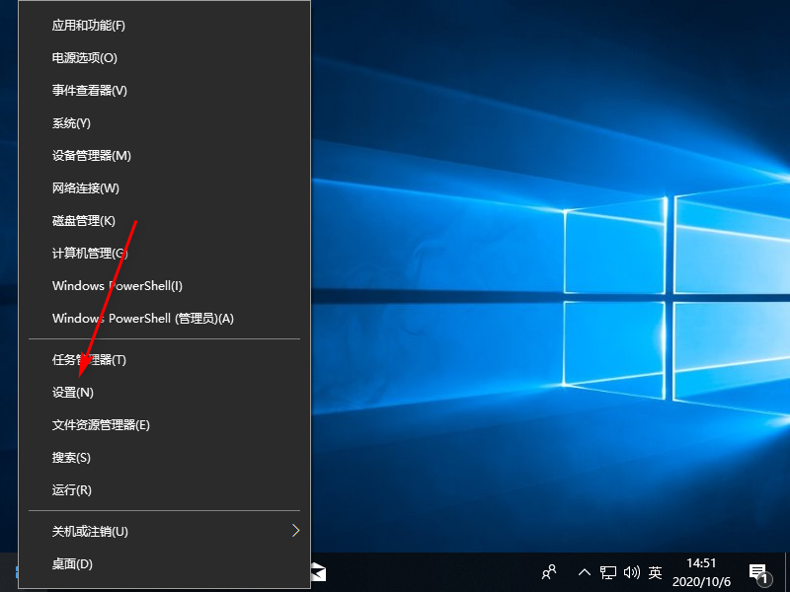This screenshot has height=592, width=790.
Task: Open the 运行 dialog entry
Action: pos(69,489)
